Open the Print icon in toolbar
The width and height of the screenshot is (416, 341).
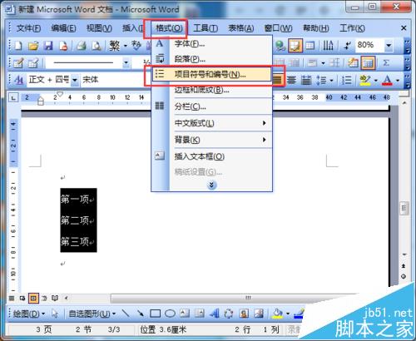[81, 46]
